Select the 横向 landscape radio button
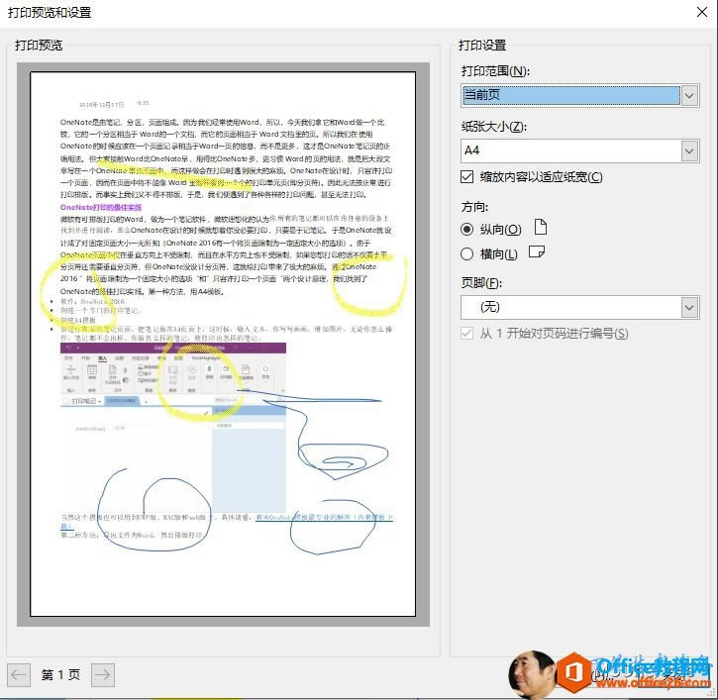Image resolution: width=718 pixels, height=700 pixels. pos(466,253)
